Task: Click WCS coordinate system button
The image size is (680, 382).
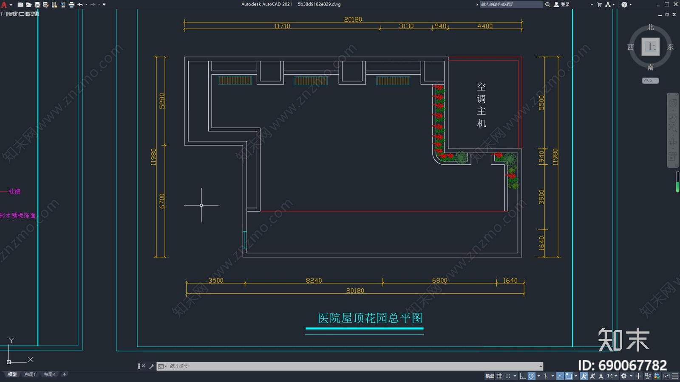Action: point(650,80)
